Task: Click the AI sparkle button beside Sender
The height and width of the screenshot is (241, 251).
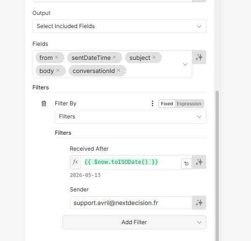Action: click(x=199, y=203)
